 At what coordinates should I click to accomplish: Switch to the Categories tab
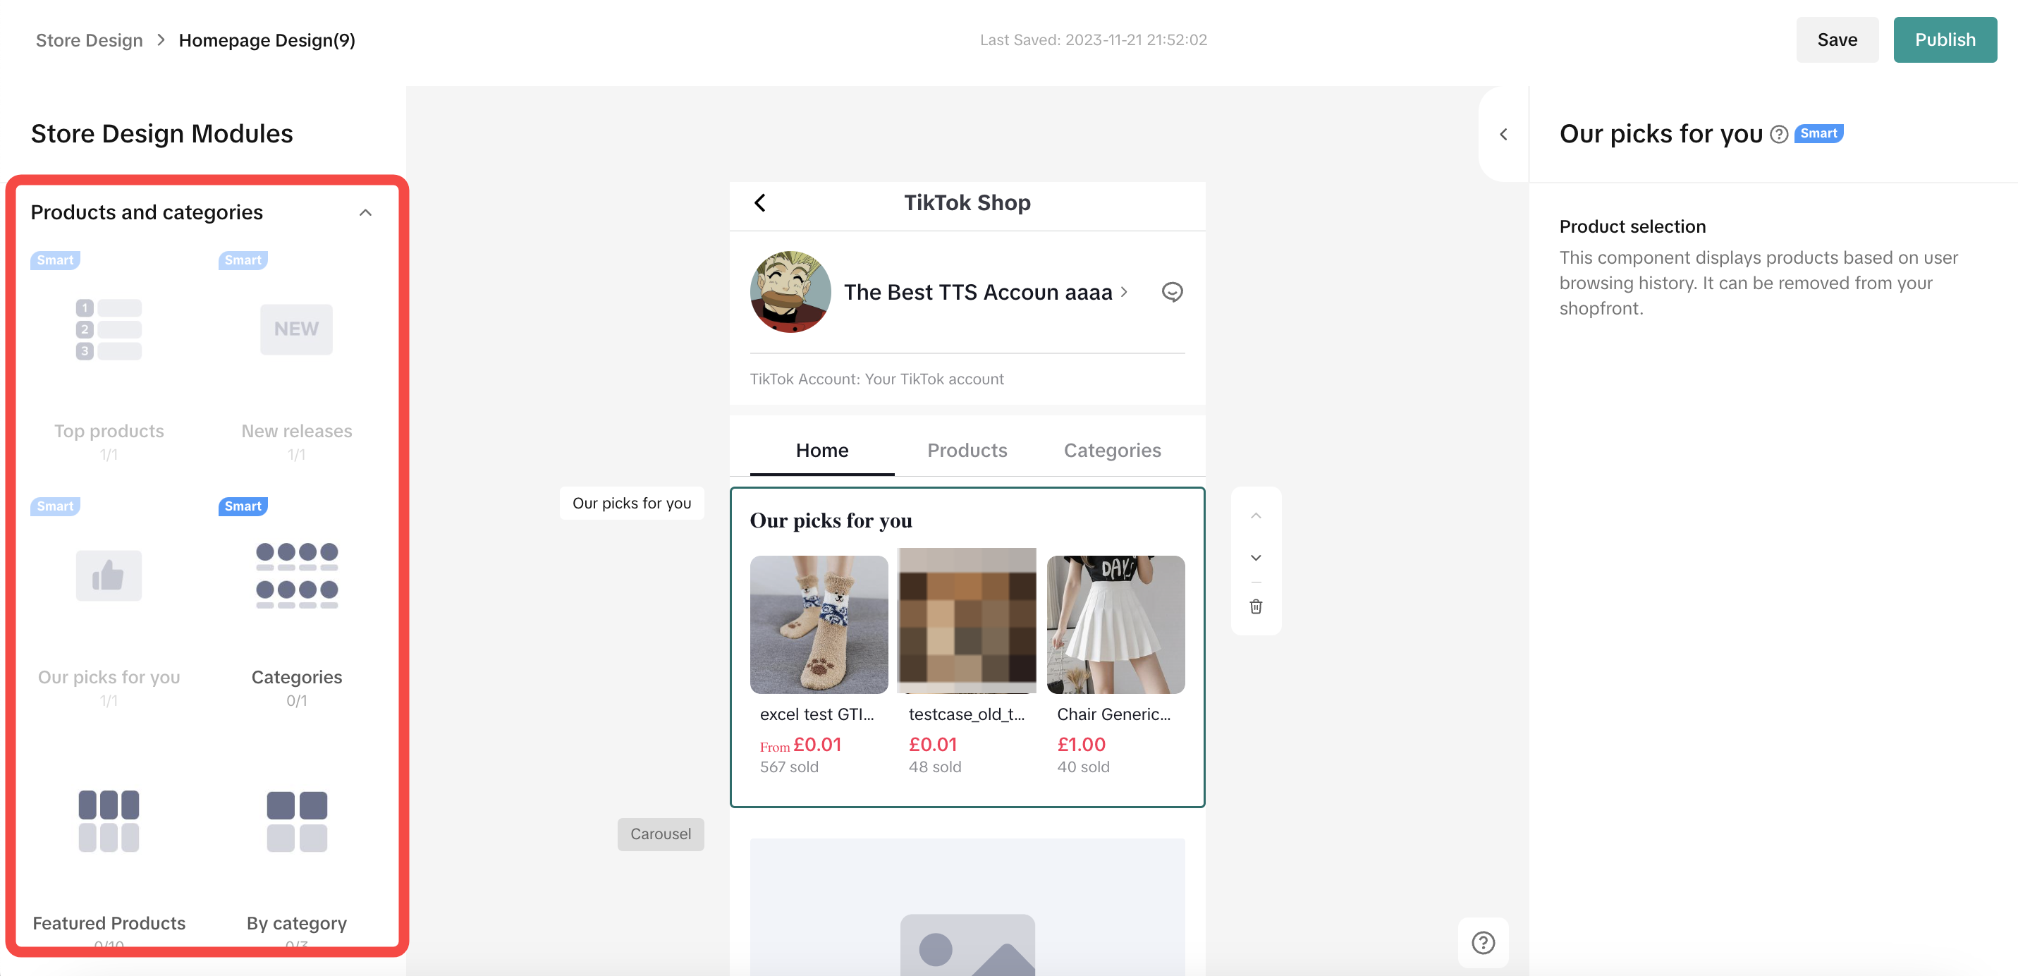pyautogui.click(x=1112, y=451)
